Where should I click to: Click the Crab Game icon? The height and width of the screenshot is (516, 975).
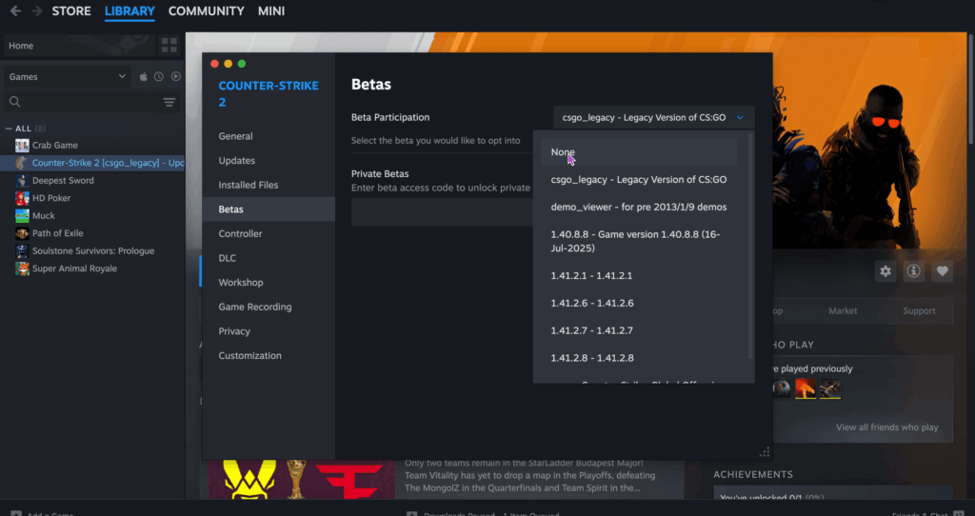pyautogui.click(x=23, y=146)
